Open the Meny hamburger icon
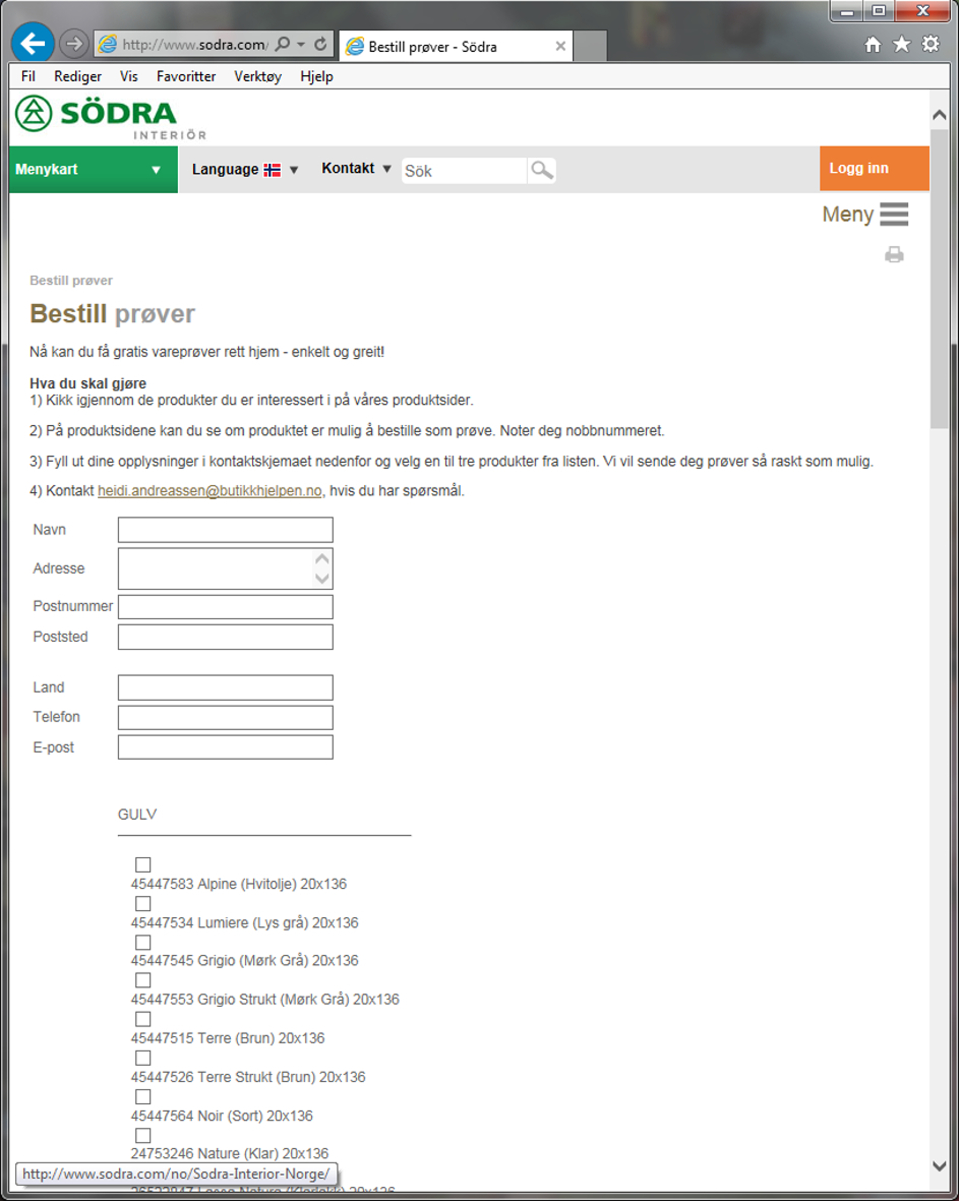 [894, 215]
